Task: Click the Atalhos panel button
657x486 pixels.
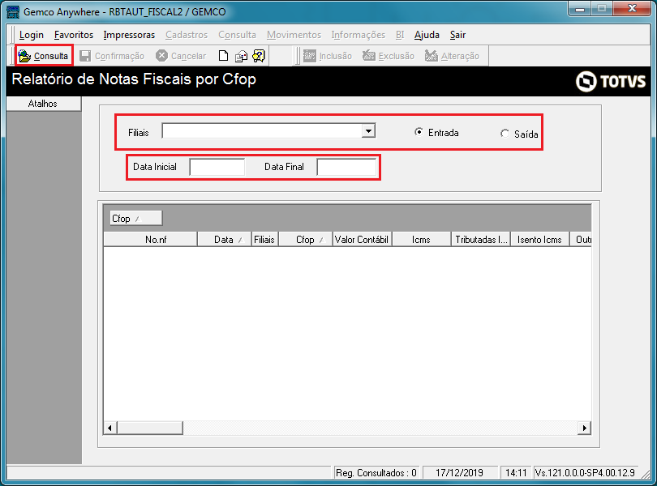Action: pos(43,104)
